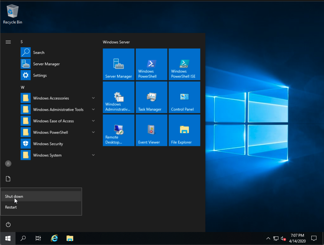Open Event Viewer from the tiles
Screen dimensions: 324x245
coord(151,130)
